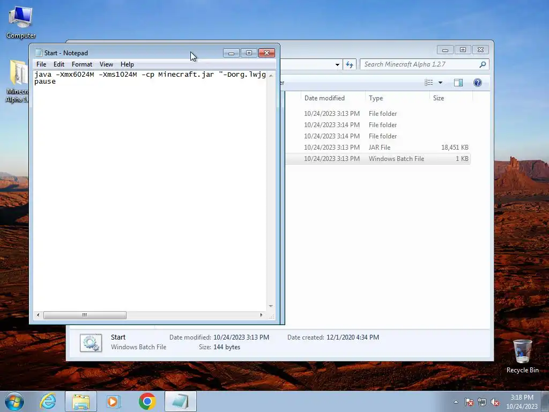Click the Show desktop button
This screenshot has width=549, height=412.
point(545,401)
